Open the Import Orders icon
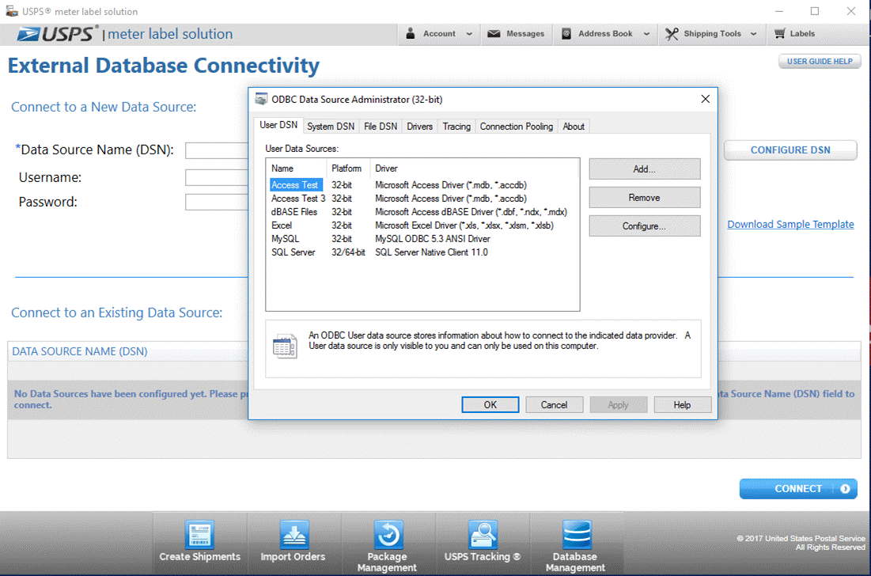 coord(293,534)
